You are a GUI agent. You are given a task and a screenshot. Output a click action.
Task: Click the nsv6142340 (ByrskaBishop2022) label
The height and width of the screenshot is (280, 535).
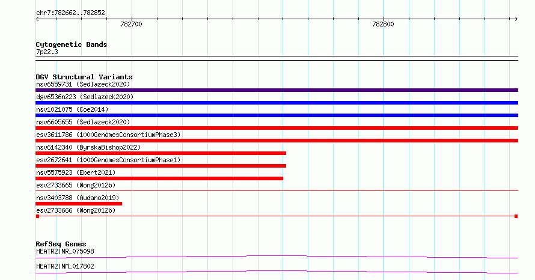tap(88, 147)
